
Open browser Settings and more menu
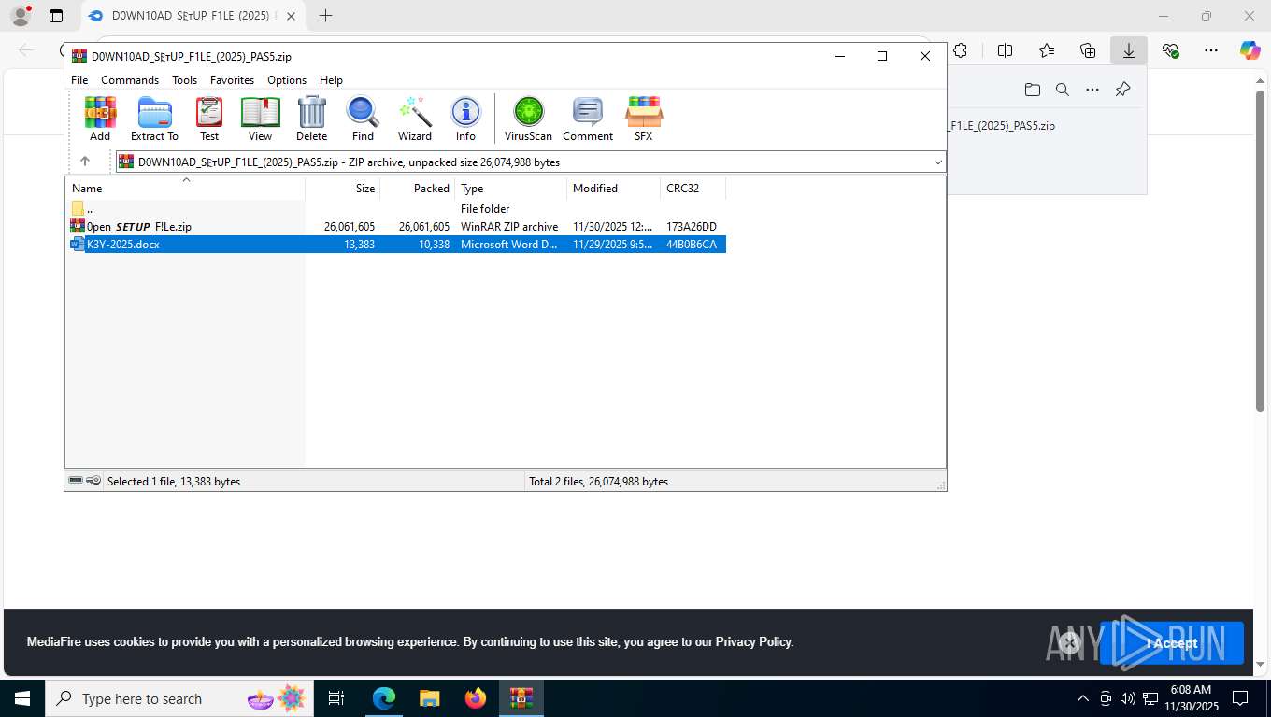coord(1211,50)
